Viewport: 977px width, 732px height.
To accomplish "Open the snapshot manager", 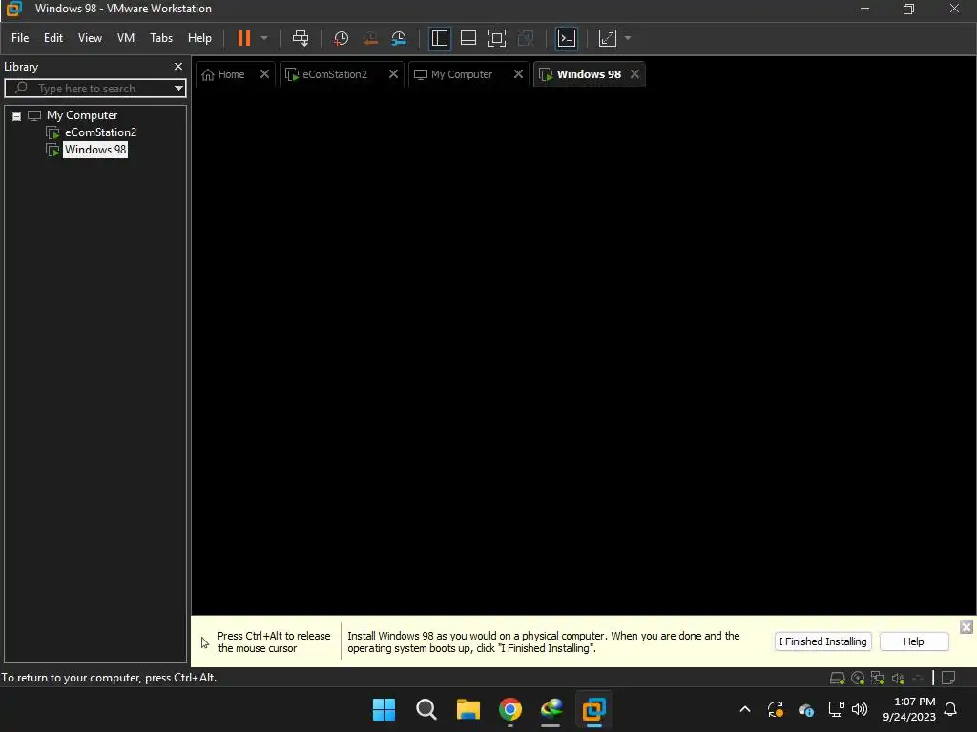I will (x=399, y=38).
